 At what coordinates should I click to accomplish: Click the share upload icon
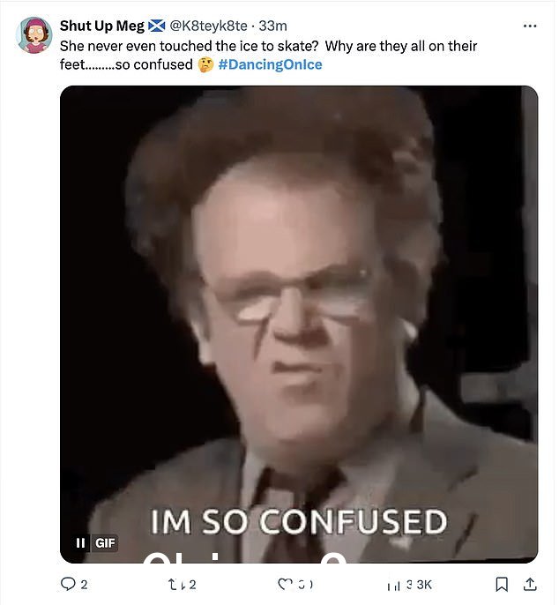[x=530, y=584]
